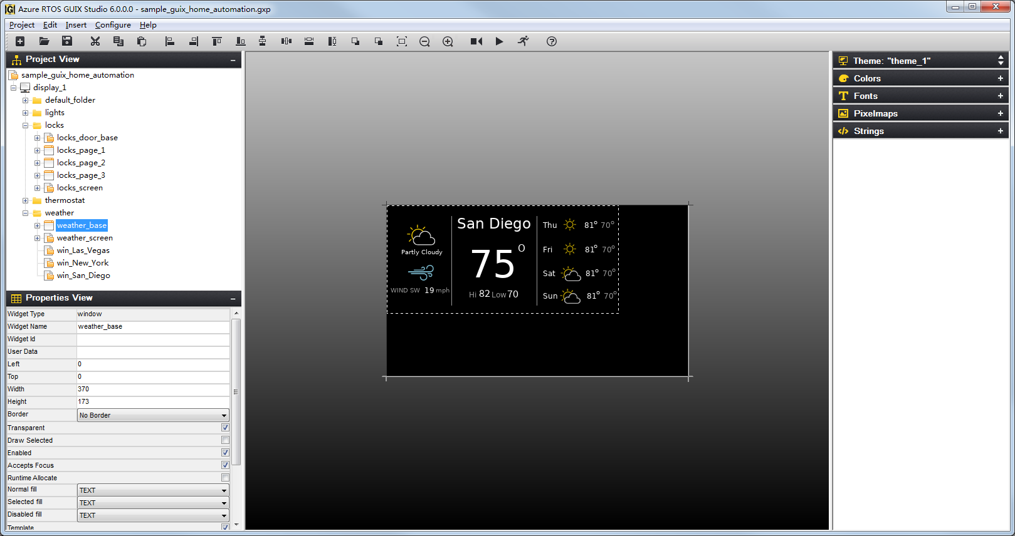The width and height of the screenshot is (1015, 536).
Task: Click the Align Left toolbar icon
Action: click(x=169, y=41)
